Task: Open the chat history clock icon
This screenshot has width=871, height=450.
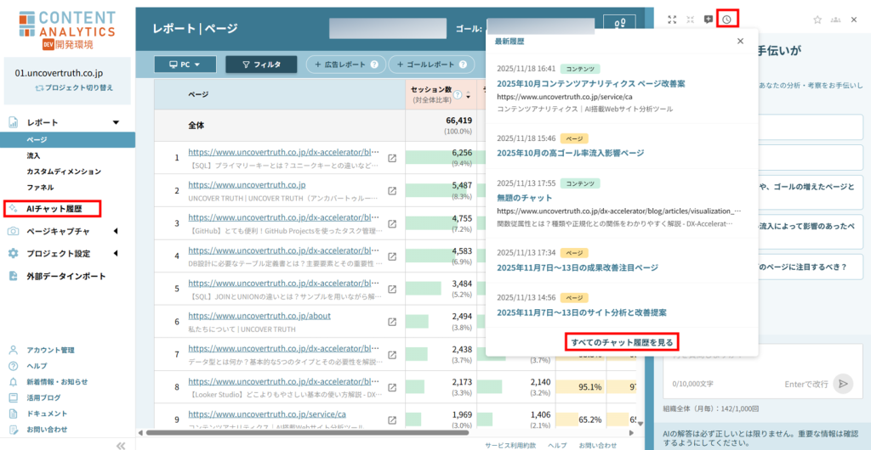Action: pos(727,20)
